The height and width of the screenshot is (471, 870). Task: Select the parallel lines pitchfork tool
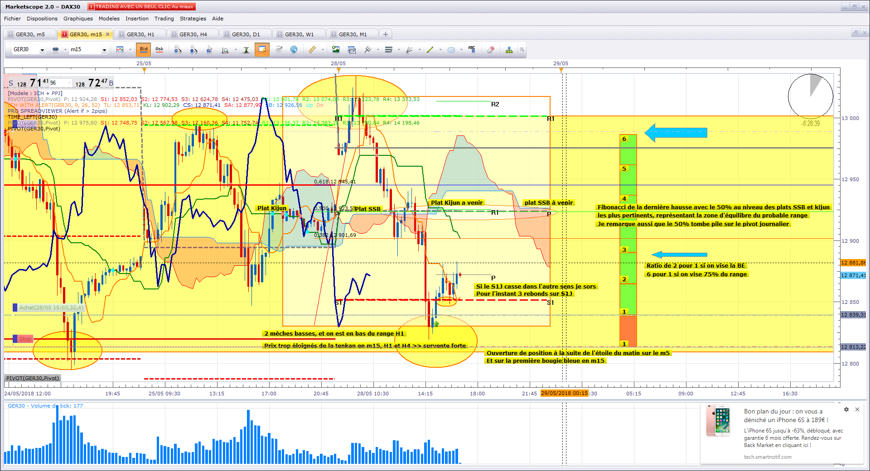pyautogui.click(x=368, y=50)
